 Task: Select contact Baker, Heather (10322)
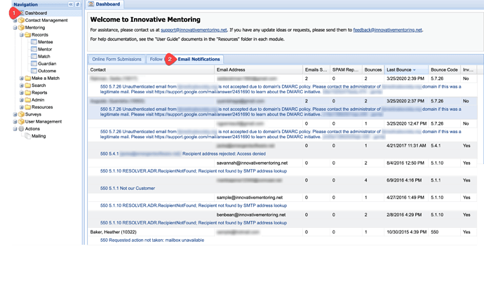113,232
